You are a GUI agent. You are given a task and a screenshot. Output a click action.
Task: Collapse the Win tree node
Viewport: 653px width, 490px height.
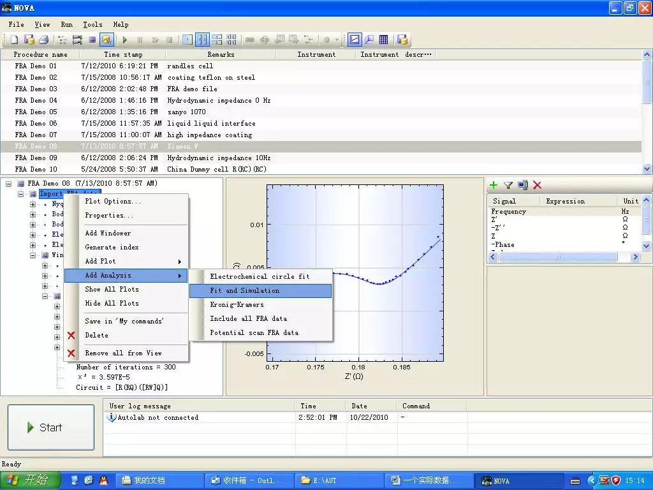pyautogui.click(x=33, y=255)
